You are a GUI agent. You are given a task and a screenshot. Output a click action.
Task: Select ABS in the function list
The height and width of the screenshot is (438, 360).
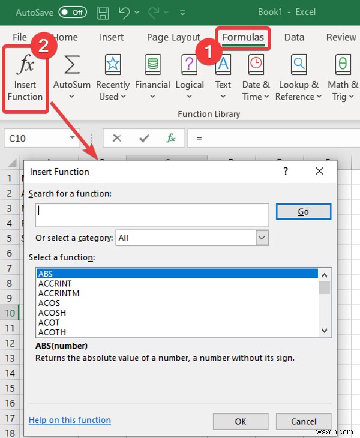[x=177, y=274]
